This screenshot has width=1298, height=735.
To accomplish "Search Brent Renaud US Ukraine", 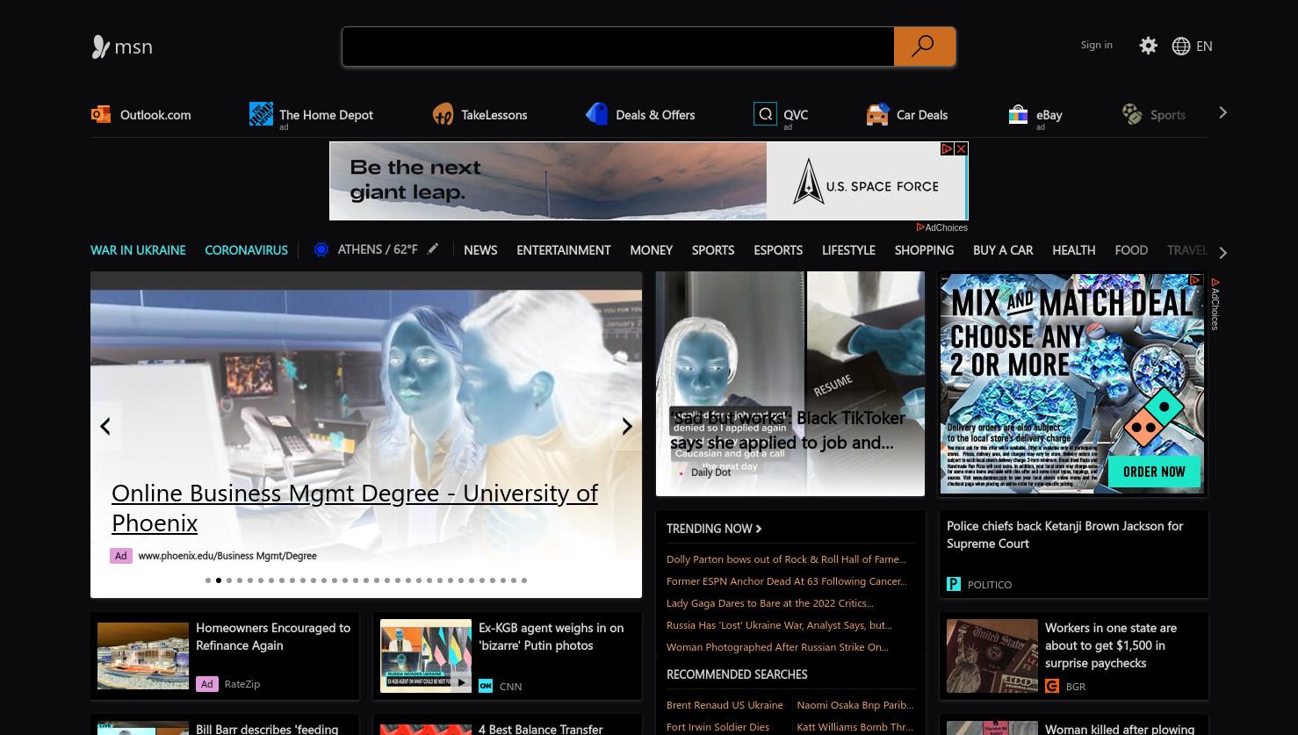I will 725,705.
